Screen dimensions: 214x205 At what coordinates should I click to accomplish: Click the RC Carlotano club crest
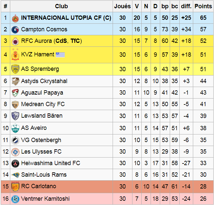[x=15, y=187]
